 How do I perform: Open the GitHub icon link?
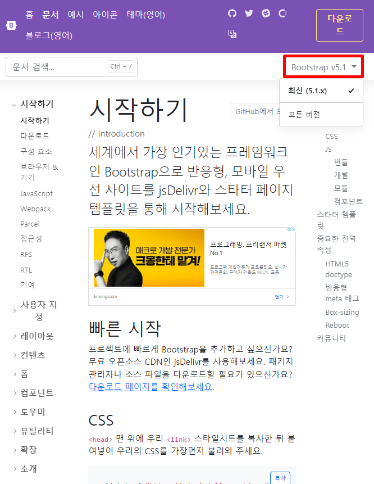(x=232, y=13)
